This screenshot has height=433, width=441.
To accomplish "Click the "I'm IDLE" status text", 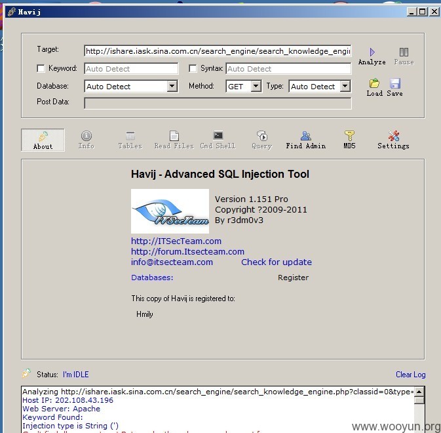I will tap(75, 375).
